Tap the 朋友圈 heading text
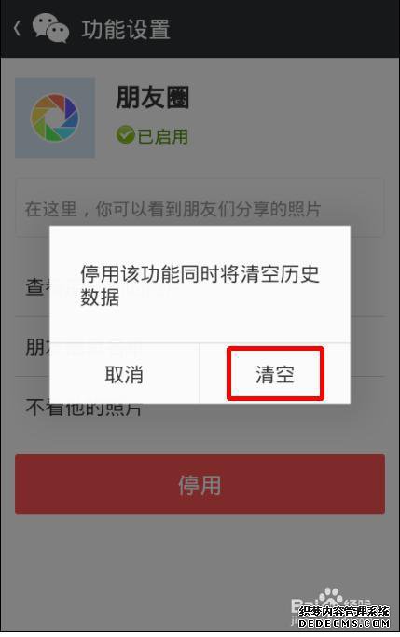 (152, 97)
